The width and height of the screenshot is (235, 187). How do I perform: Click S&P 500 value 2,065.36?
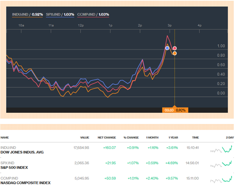pos(82,163)
